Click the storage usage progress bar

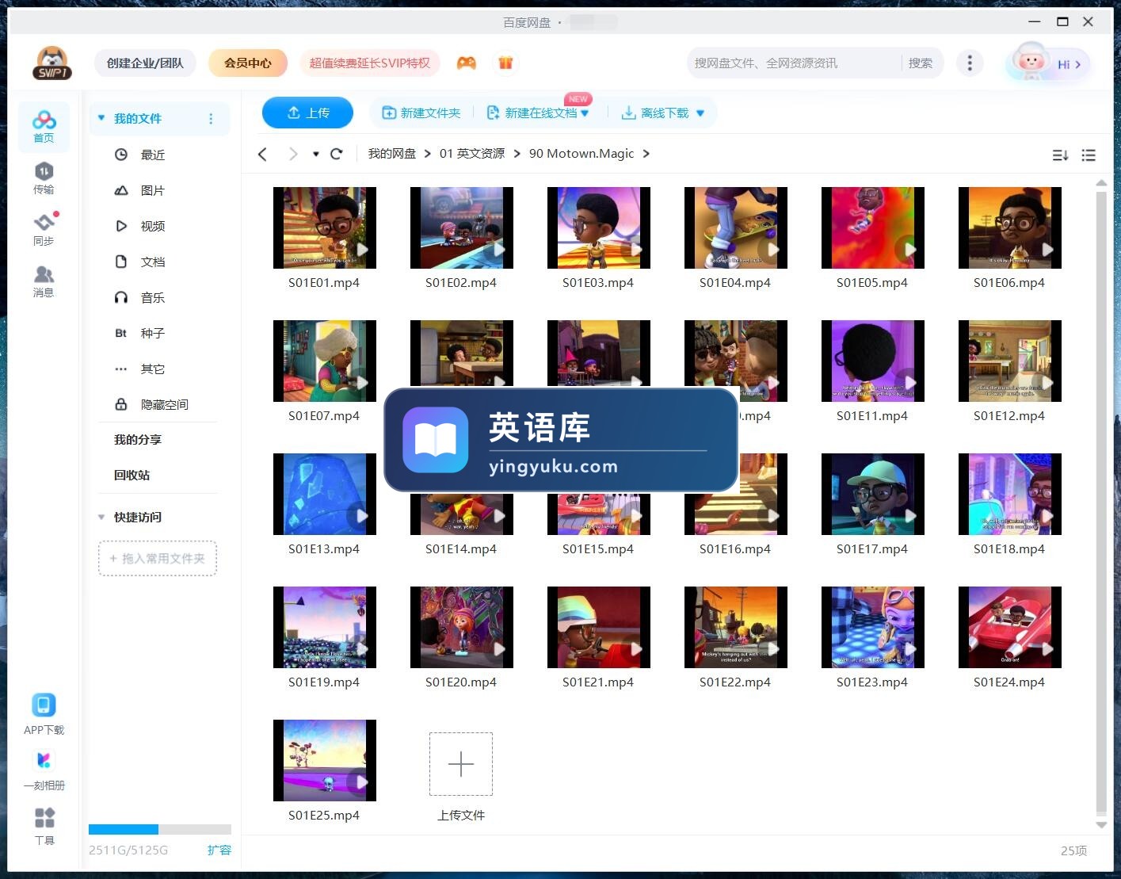tap(160, 830)
